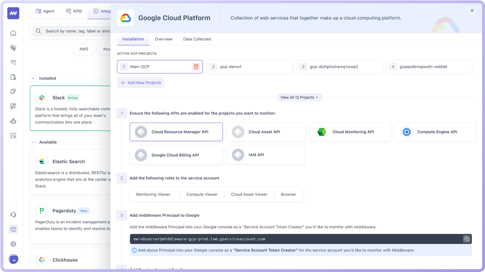Switch to the Data Collected tab
485x272 pixels.
coord(197,39)
